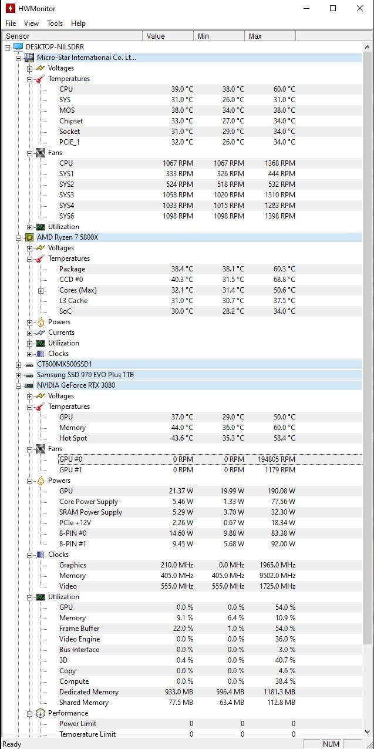Click the Ryzen Clocks waveform icon
This screenshot has height=749, width=374.
pos(40,354)
